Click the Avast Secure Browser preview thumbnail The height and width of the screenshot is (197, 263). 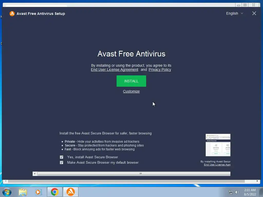coord(218,145)
